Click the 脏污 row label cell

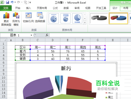click(x=23, y=51)
